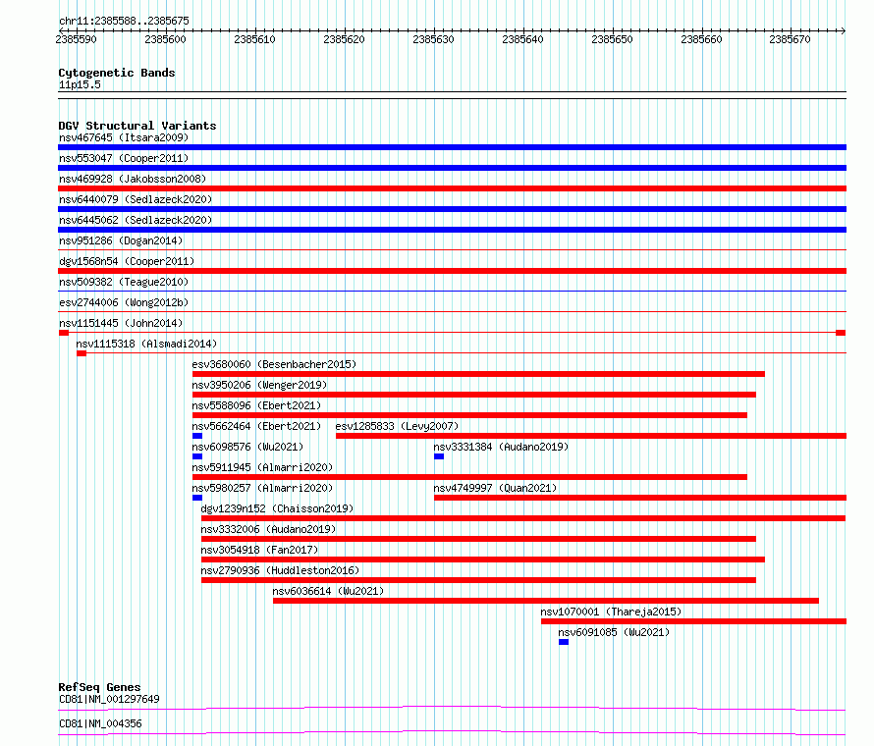Click the red bar under nsv6036614

[546, 601]
